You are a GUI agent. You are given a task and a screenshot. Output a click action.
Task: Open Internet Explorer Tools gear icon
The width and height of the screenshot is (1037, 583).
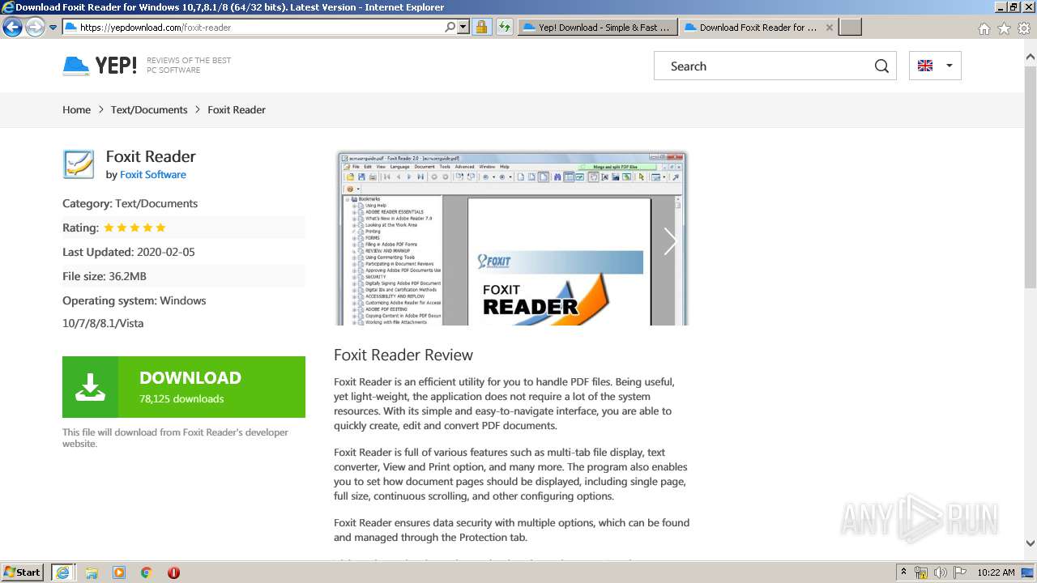(x=1024, y=28)
